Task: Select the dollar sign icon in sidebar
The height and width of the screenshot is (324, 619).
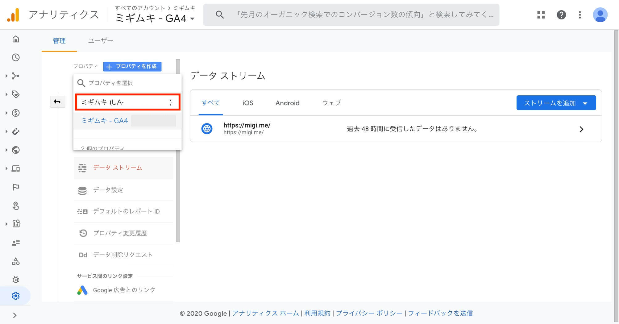Action: (16, 113)
